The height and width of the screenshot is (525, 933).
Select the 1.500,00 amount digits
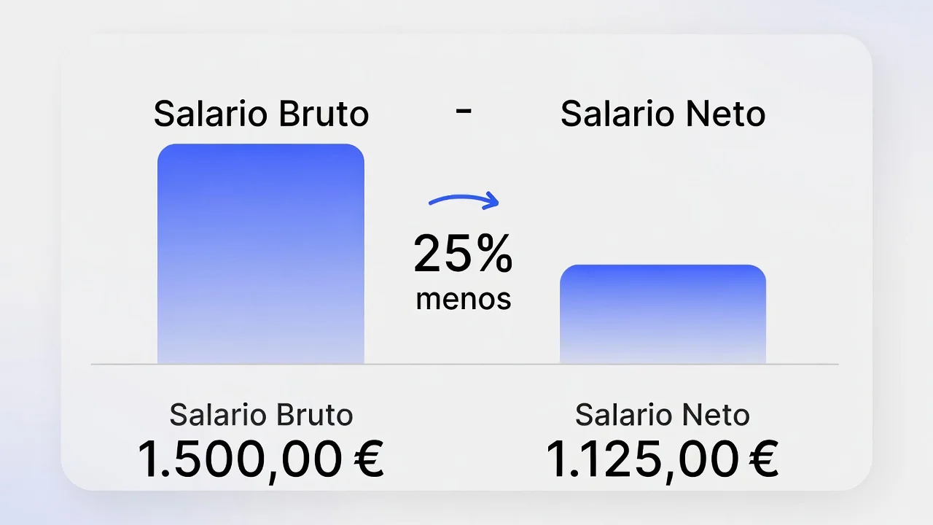[x=240, y=459]
